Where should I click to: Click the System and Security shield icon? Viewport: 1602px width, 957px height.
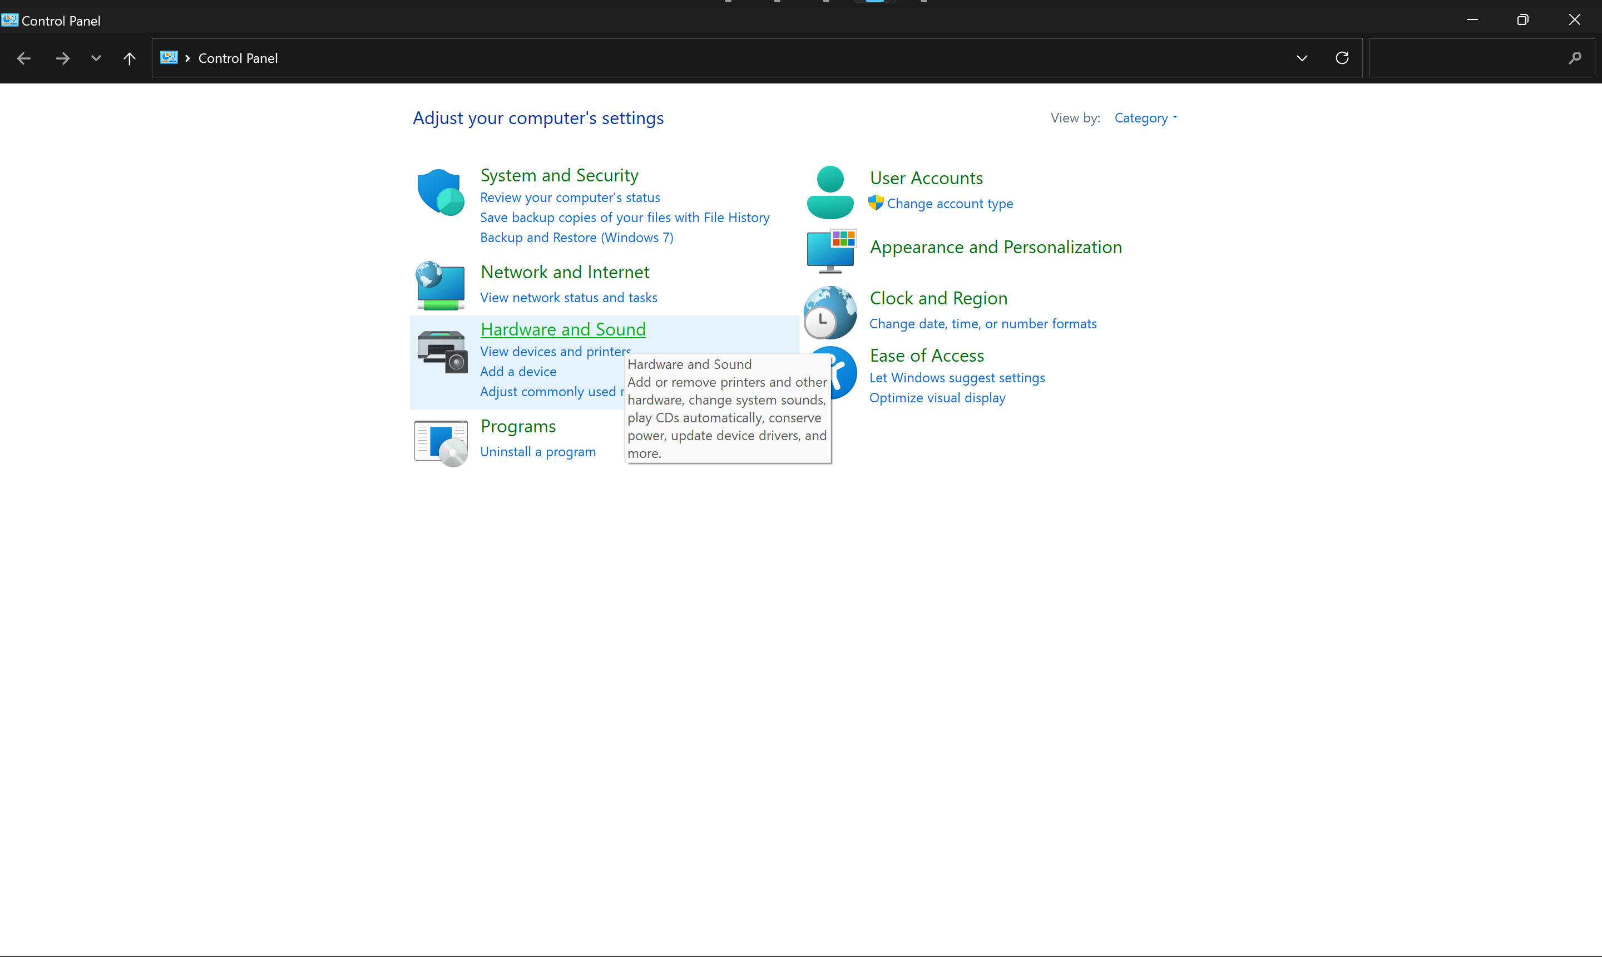coord(441,192)
